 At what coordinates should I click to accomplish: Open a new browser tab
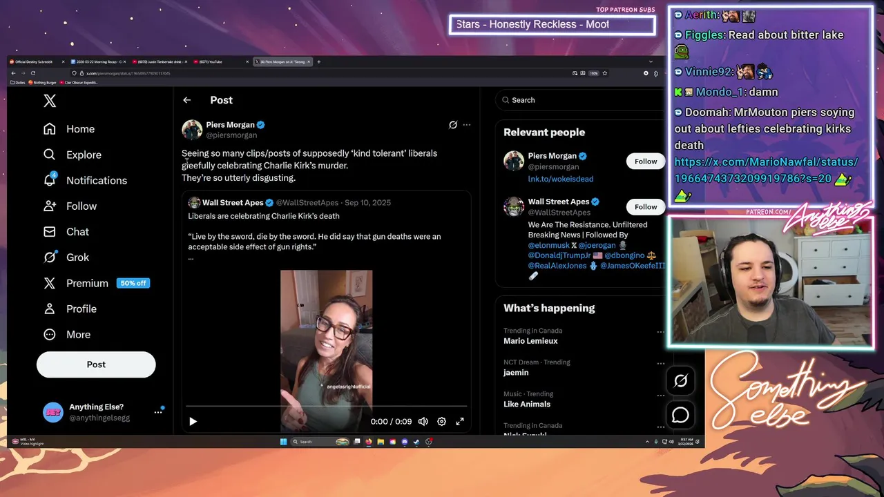coord(318,62)
